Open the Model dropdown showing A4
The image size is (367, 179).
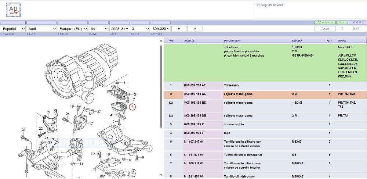(98, 29)
